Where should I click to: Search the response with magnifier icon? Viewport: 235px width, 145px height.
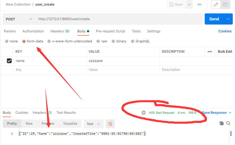(x=228, y=123)
